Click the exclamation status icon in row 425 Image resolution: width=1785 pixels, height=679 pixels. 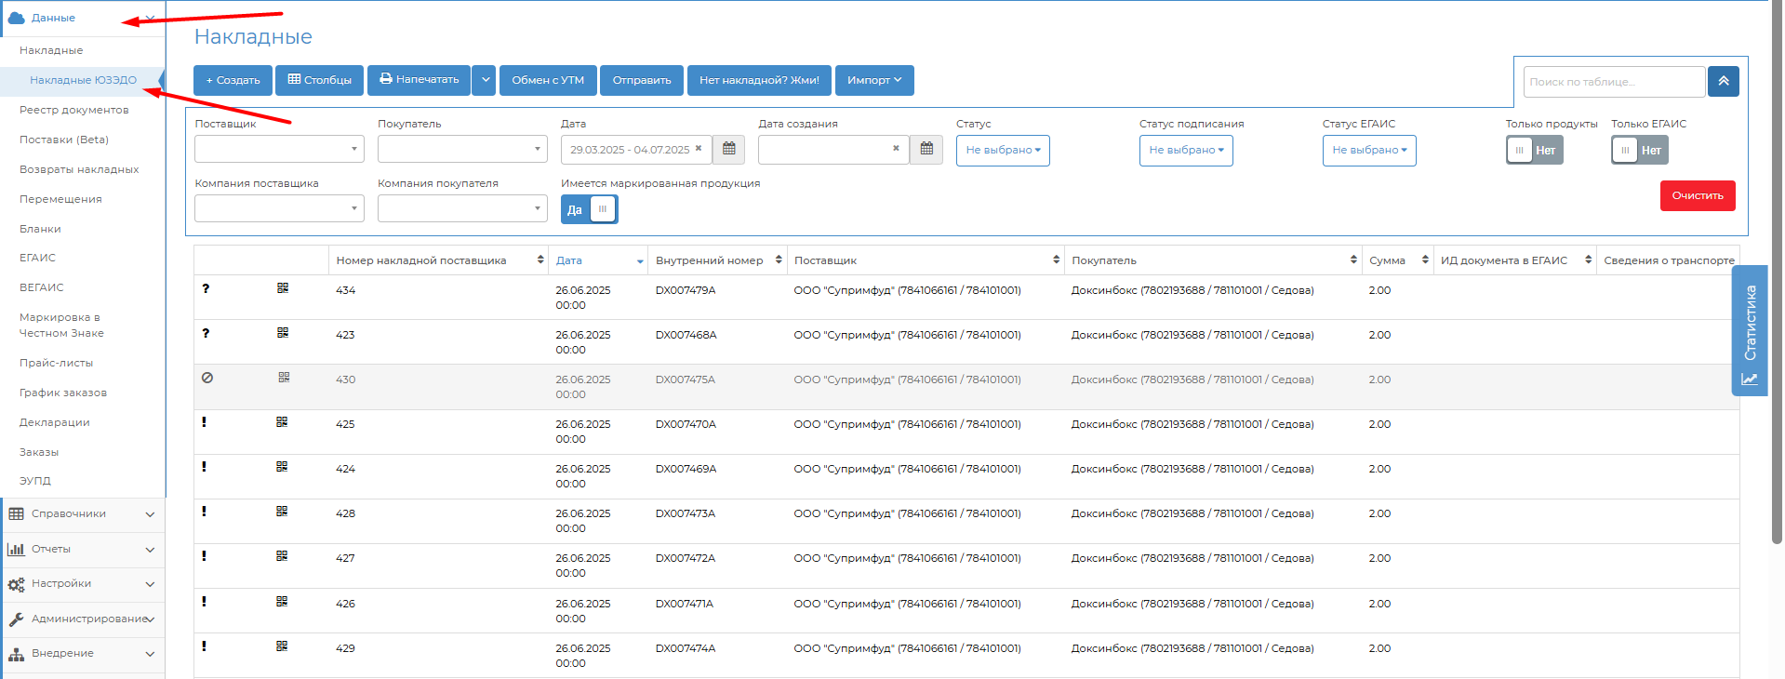(205, 422)
